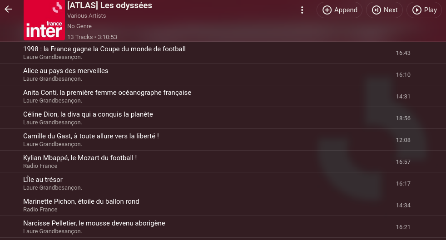
Task: Pick the Camille du Gast track
Action: pyautogui.click(x=223, y=140)
